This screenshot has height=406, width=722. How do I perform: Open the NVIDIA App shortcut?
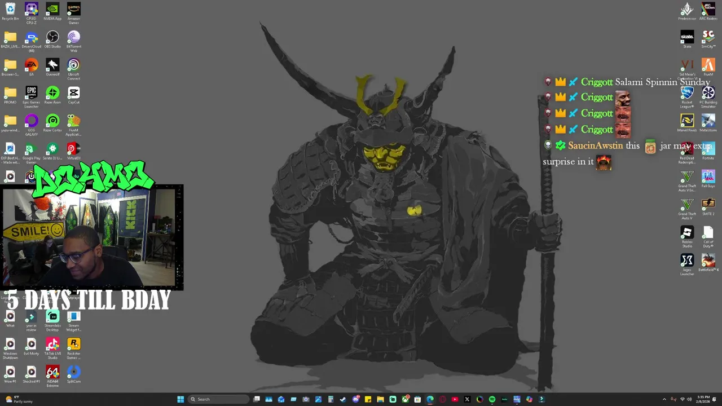pos(52,11)
